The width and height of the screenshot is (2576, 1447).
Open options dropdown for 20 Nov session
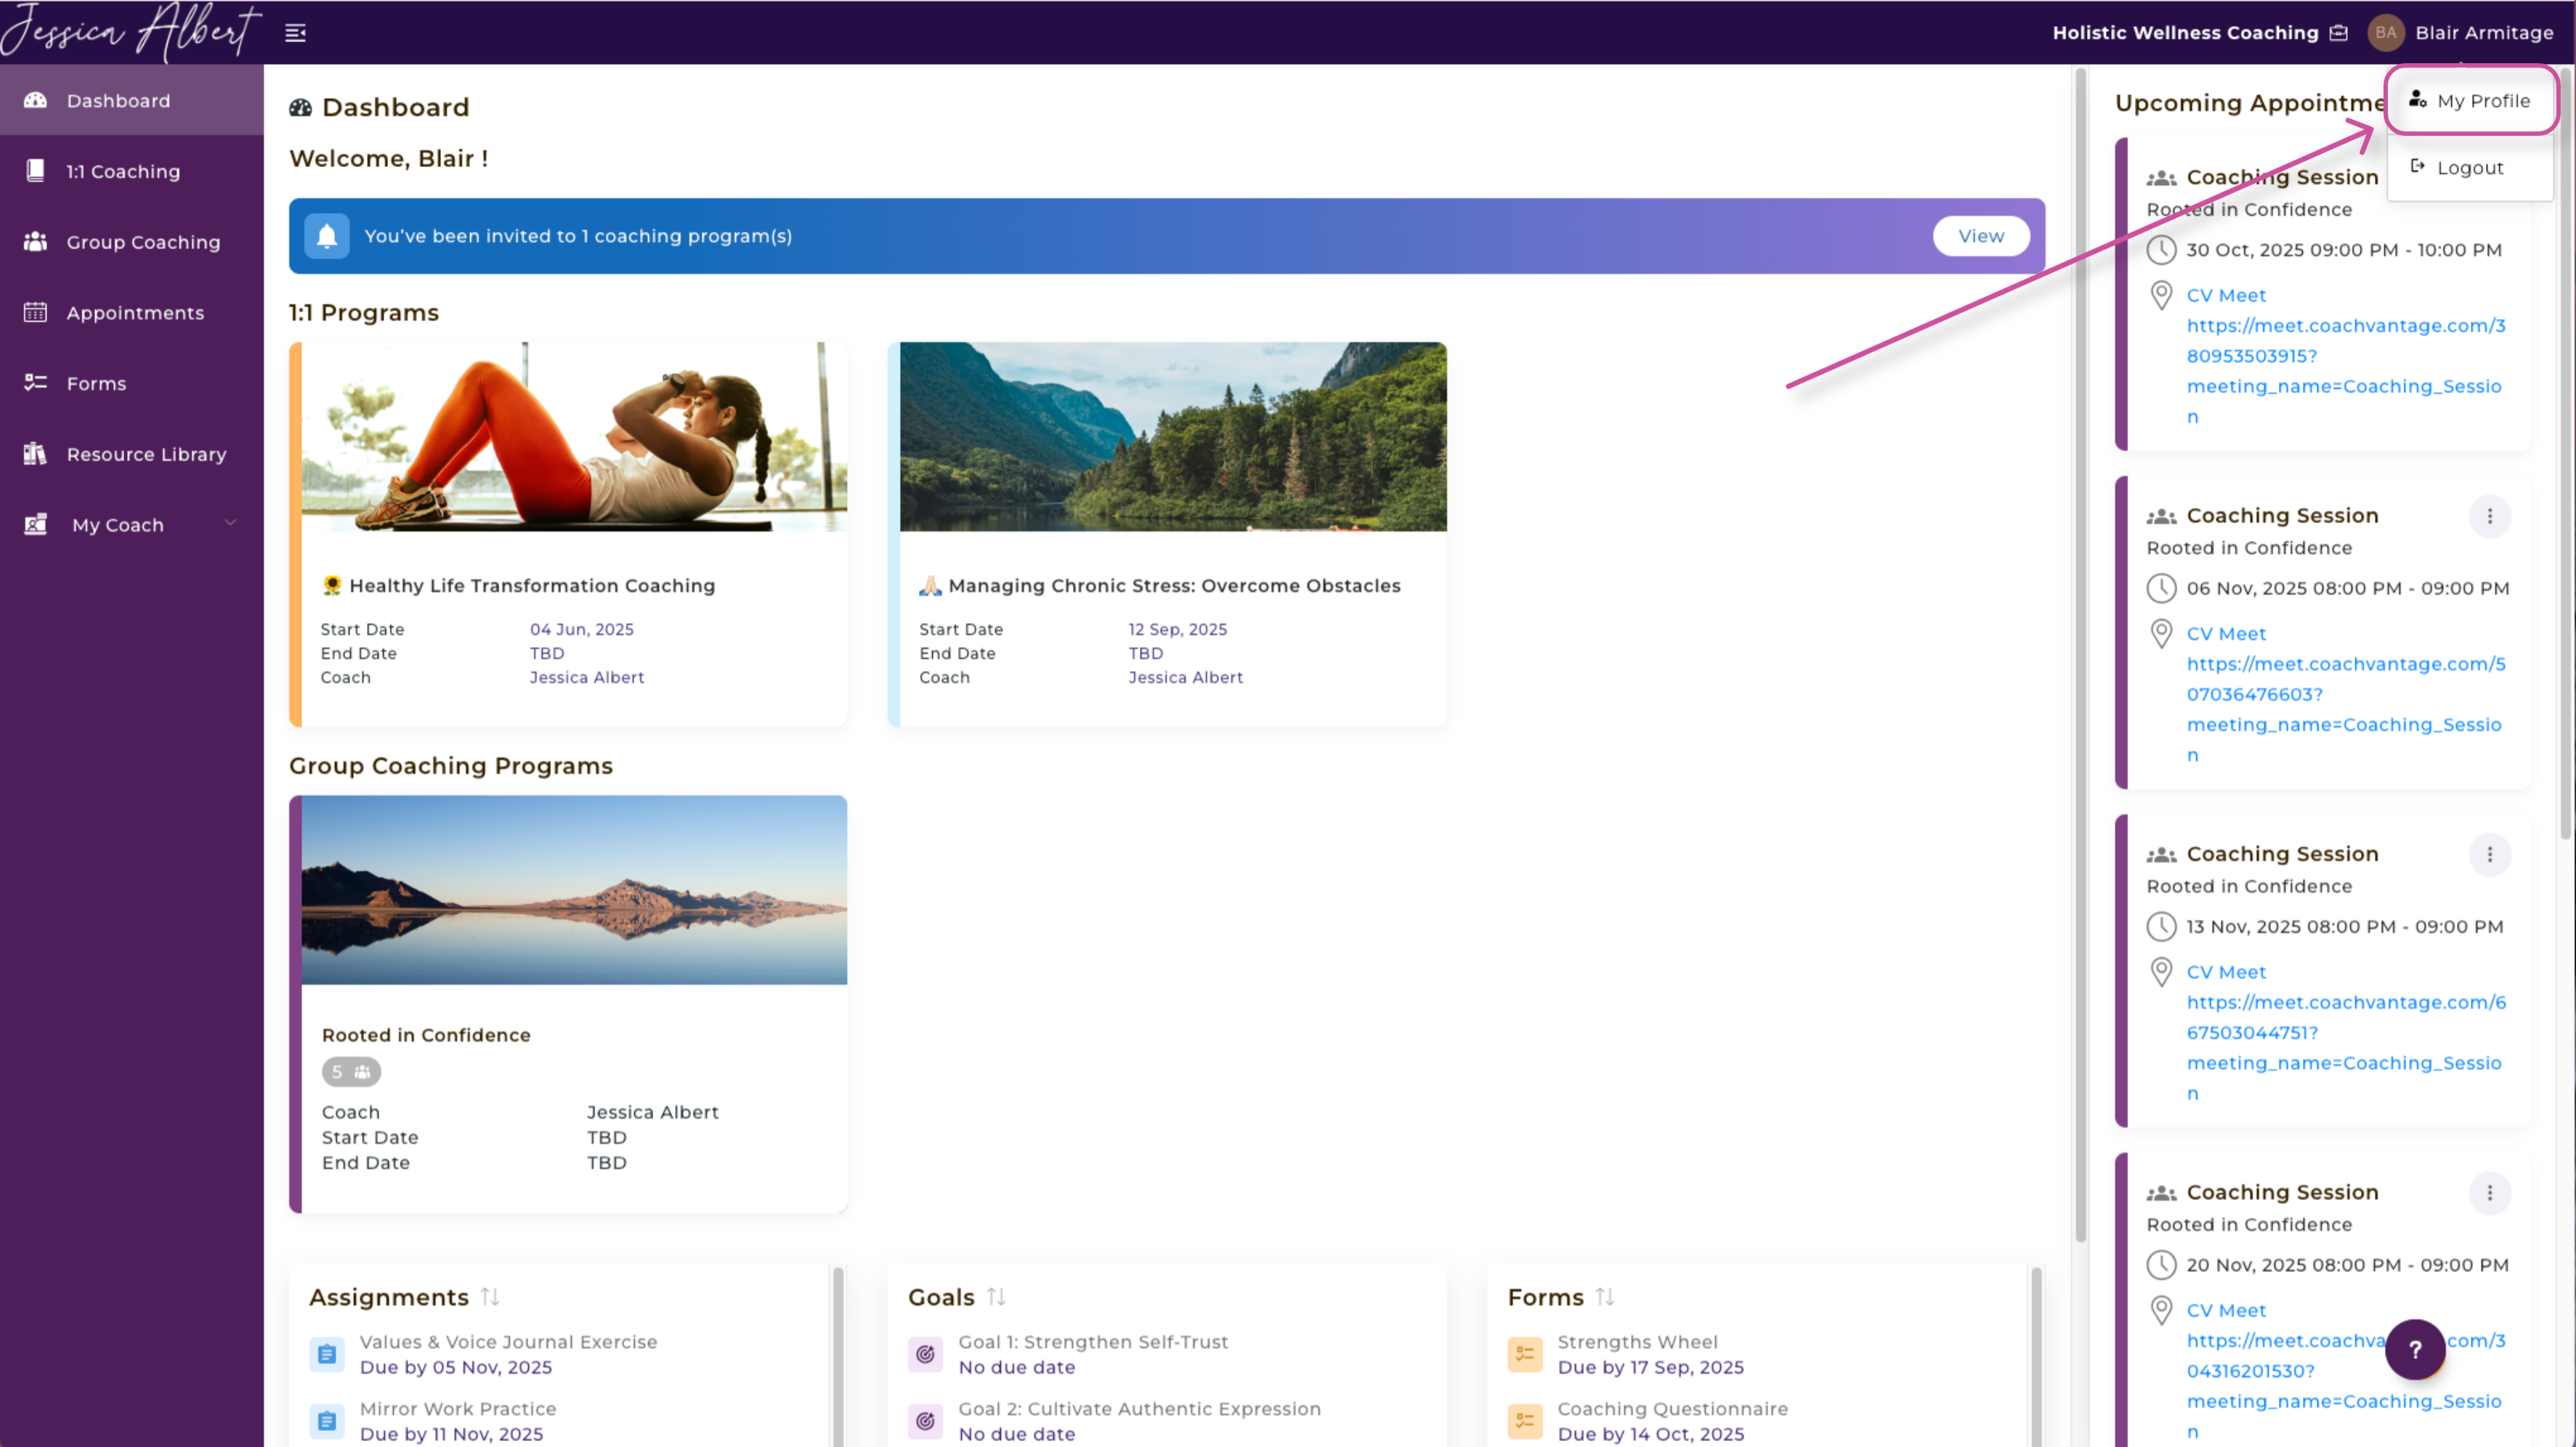(2489, 1192)
